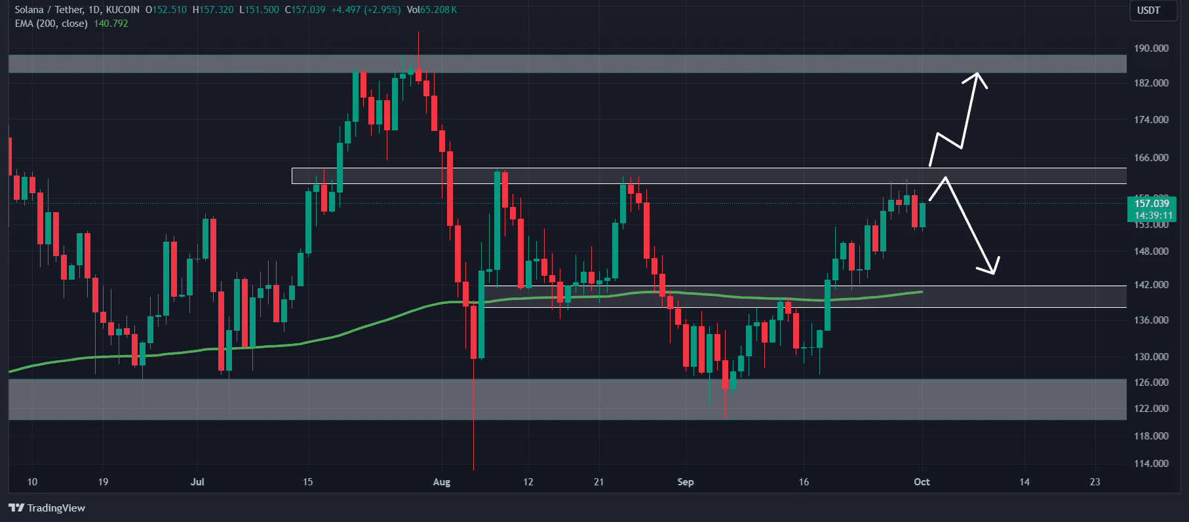Click the open value O152.510 in header
The image size is (1189, 522).
pos(166,10)
